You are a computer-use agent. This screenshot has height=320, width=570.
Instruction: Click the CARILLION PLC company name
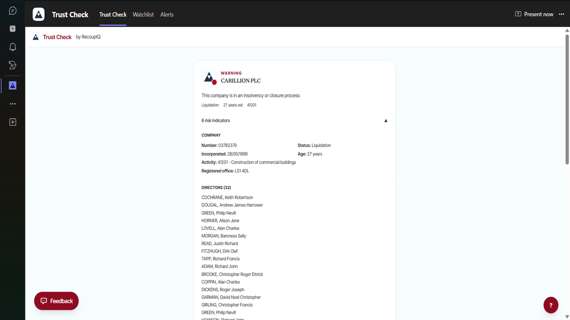coord(240,81)
